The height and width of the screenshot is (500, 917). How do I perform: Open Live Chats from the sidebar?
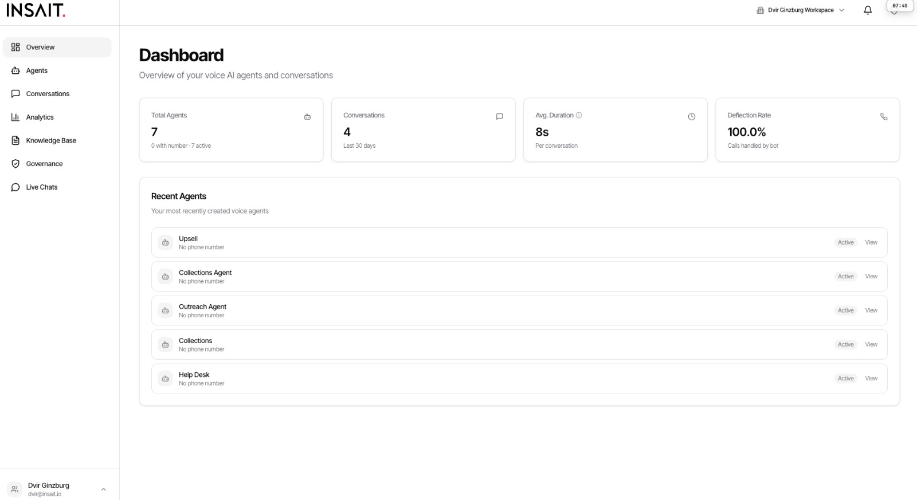tap(42, 187)
